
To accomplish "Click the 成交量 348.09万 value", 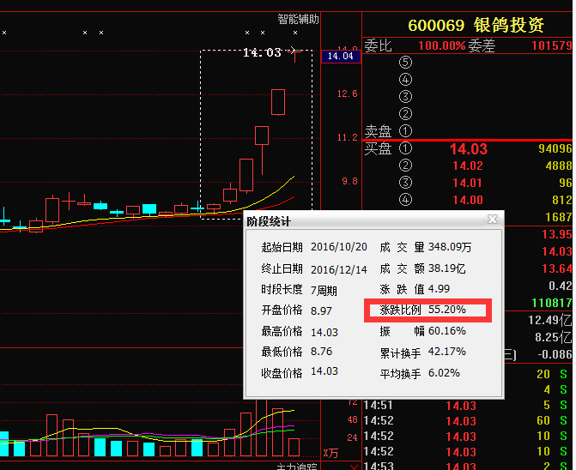I will click(450, 247).
